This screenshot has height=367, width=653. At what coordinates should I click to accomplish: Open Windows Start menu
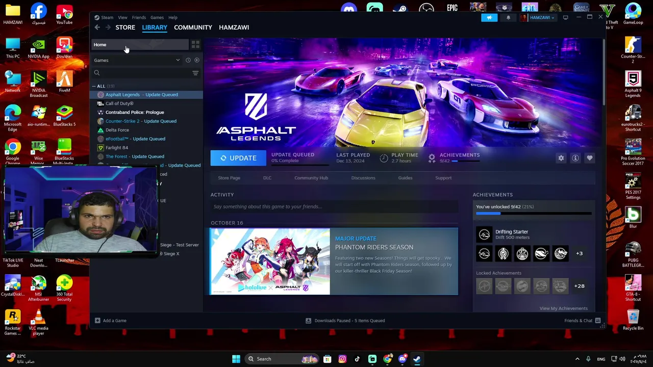pyautogui.click(x=236, y=359)
